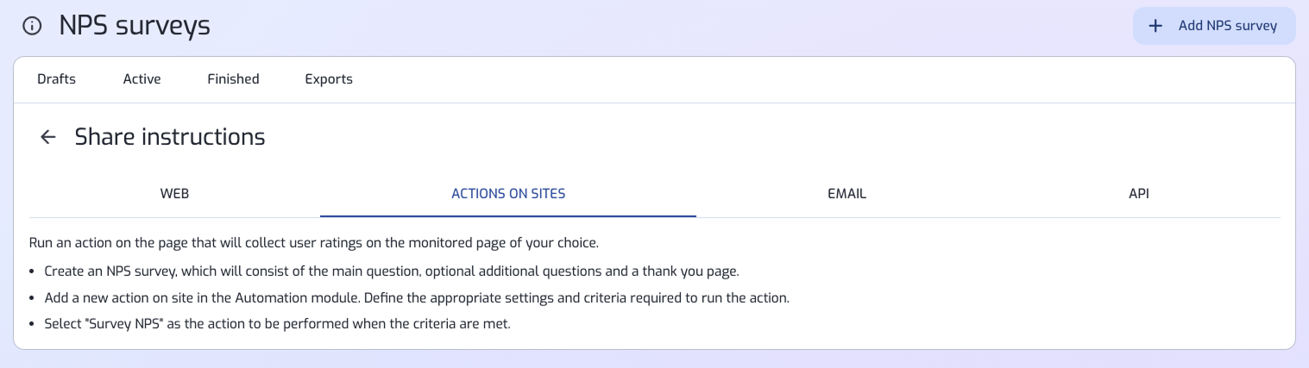Switch to the Active tab
Image resolution: width=1309 pixels, height=368 pixels.
142,79
